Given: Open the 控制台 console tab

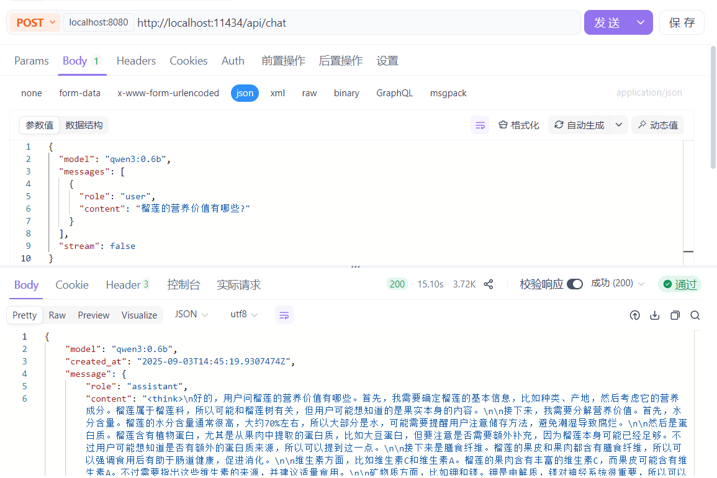Looking at the screenshot, I should point(183,285).
